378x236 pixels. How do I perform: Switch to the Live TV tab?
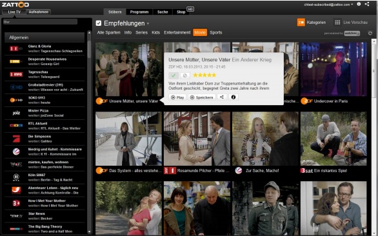click(x=14, y=12)
